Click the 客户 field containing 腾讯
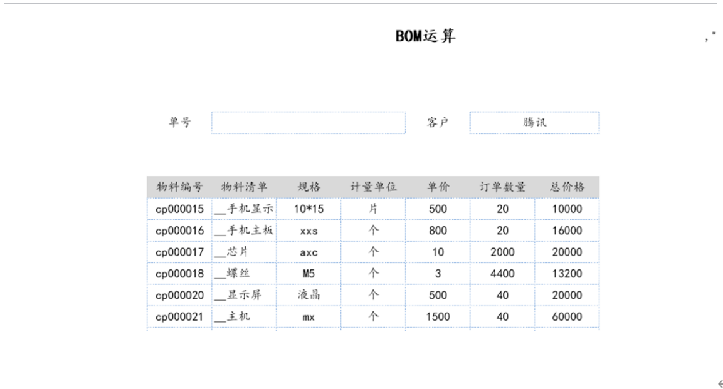This screenshot has width=723, height=389. pos(534,123)
